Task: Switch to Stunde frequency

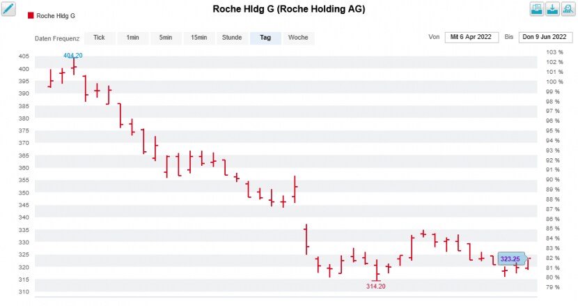Action: (232, 38)
